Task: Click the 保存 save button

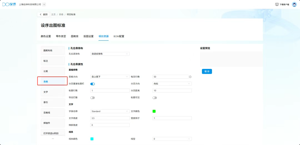Action: 207,71
